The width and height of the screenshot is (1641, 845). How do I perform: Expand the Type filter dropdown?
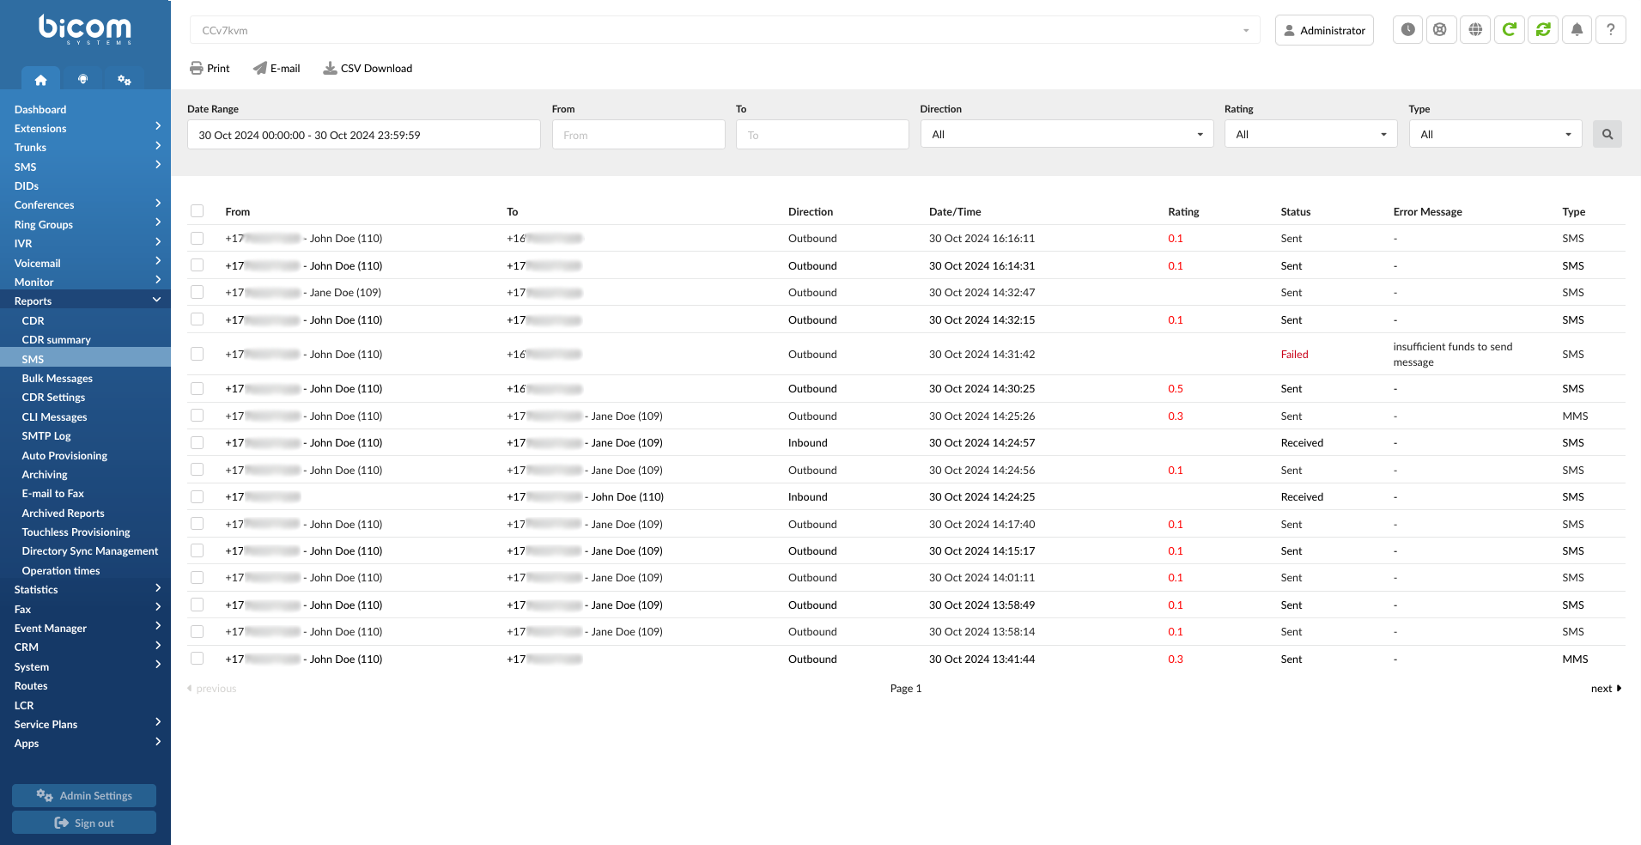pos(1494,135)
